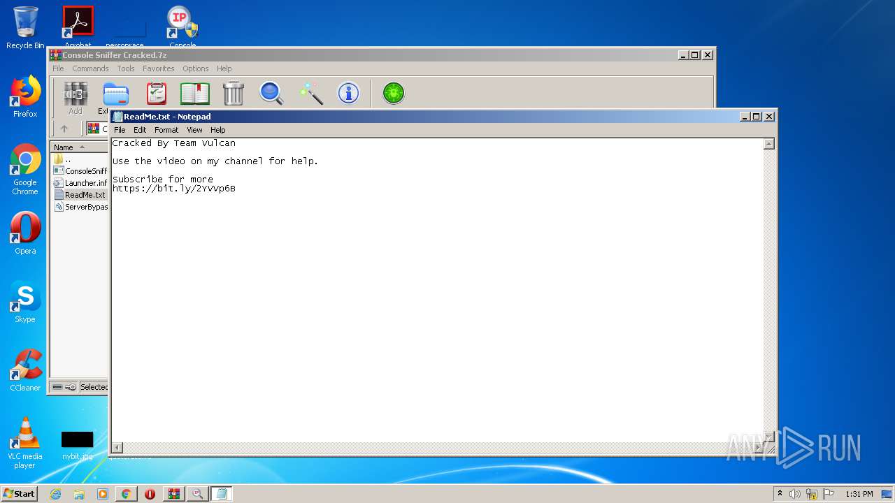Select the parent folder '..' row
Screen dimensions: 895x503
pos(80,159)
